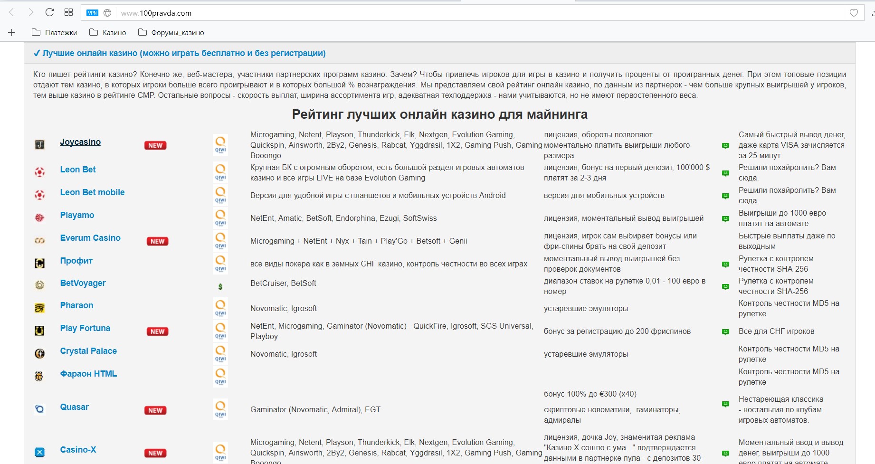Toggle the VPN badge in address bar
The width and height of the screenshot is (875, 464).
(92, 13)
